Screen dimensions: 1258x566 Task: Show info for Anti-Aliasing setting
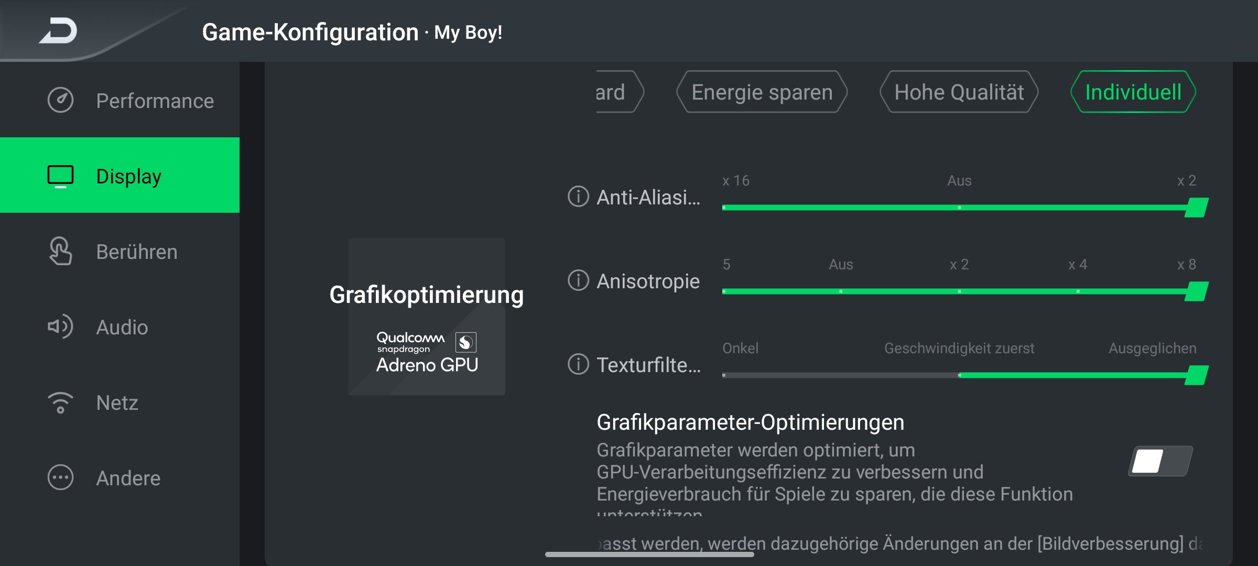(x=579, y=197)
